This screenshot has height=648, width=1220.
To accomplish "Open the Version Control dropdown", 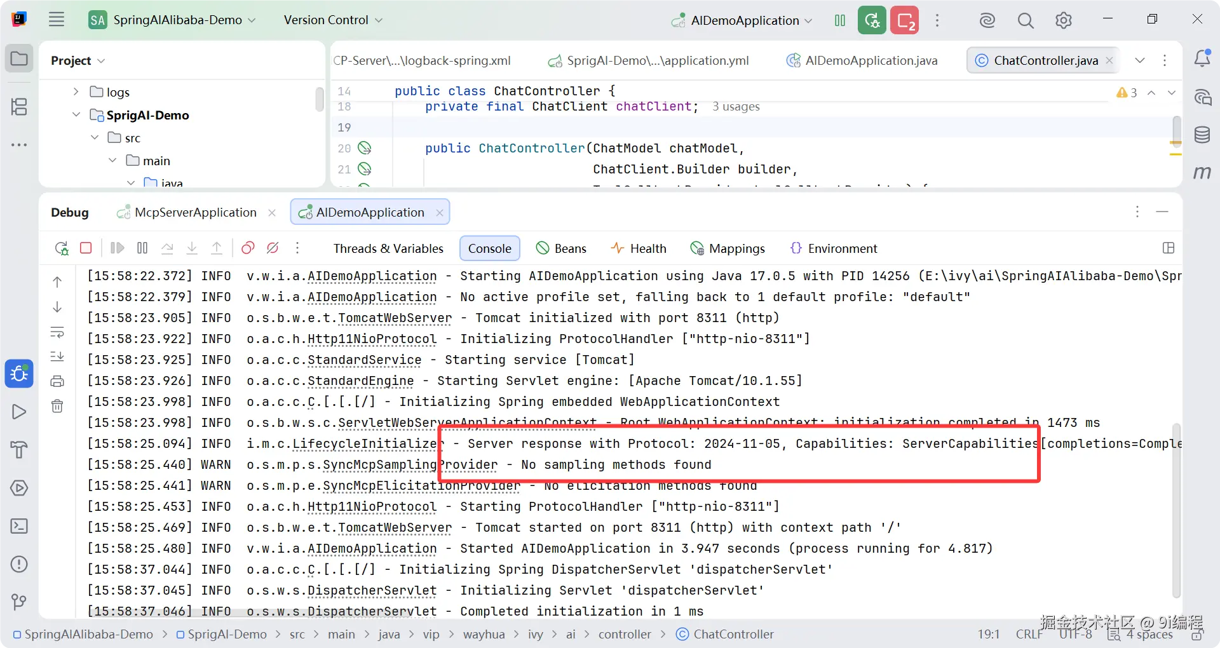I will [333, 20].
